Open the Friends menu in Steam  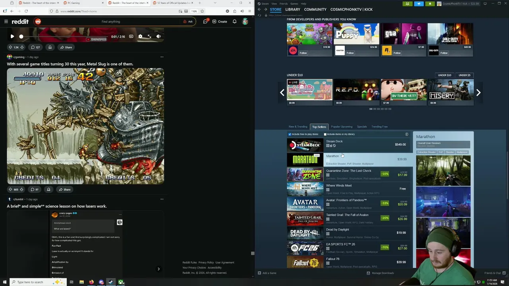coord(284,4)
